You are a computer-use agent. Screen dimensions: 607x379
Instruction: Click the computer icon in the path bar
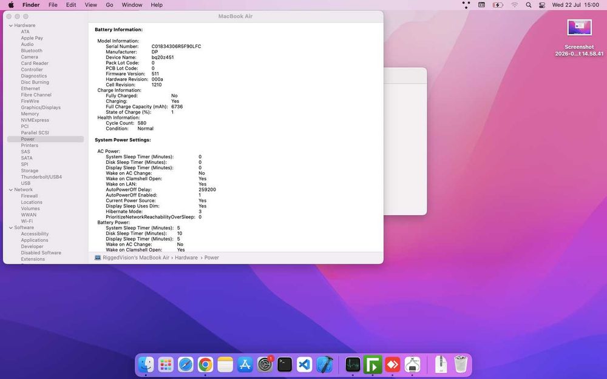(98, 258)
